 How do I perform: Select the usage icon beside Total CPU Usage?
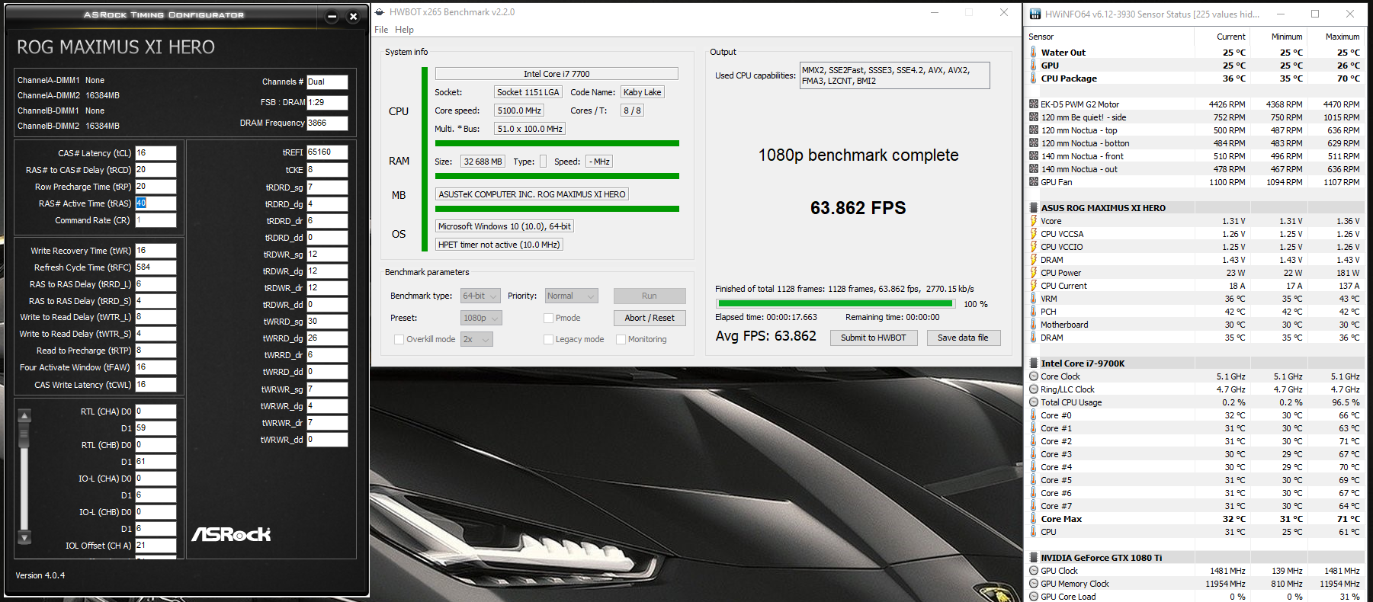pos(1034,402)
